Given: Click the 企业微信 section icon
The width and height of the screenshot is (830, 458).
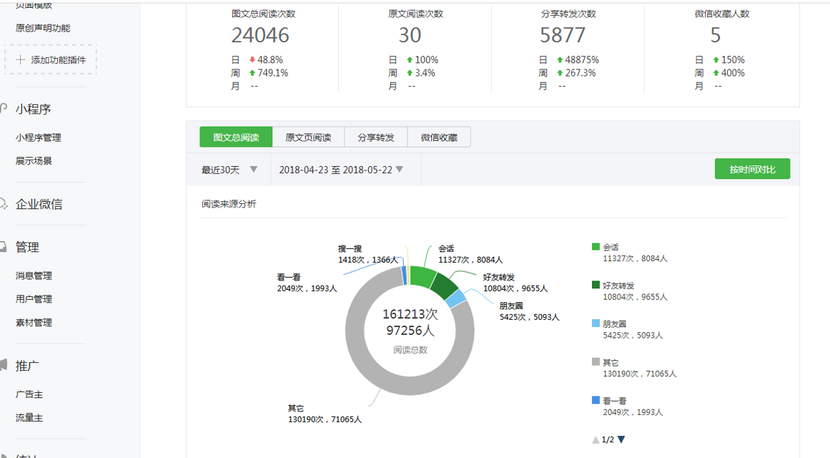Looking at the screenshot, I should pyautogui.click(x=4, y=204).
